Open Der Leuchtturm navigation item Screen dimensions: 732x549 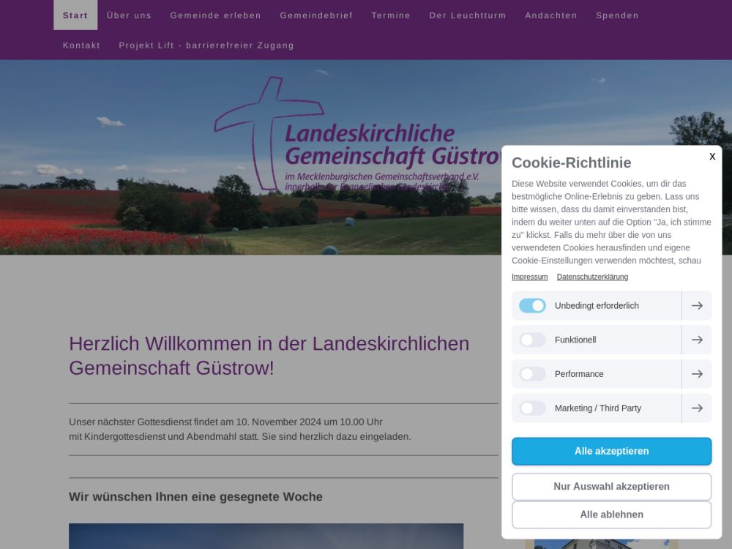[468, 15]
